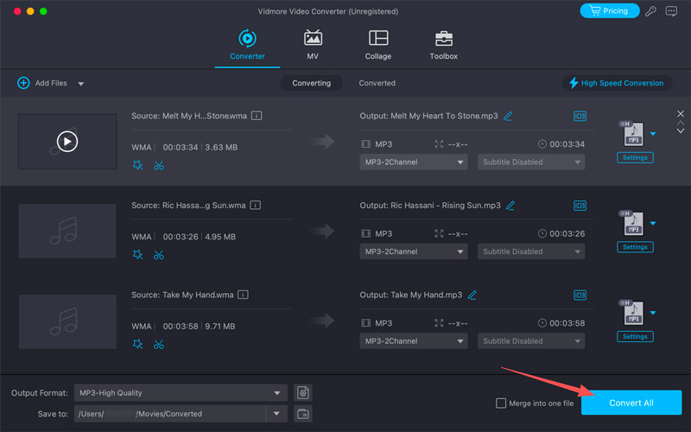The image size is (691, 432).
Task: Move Melt My Heart item up
Action: pos(681,123)
